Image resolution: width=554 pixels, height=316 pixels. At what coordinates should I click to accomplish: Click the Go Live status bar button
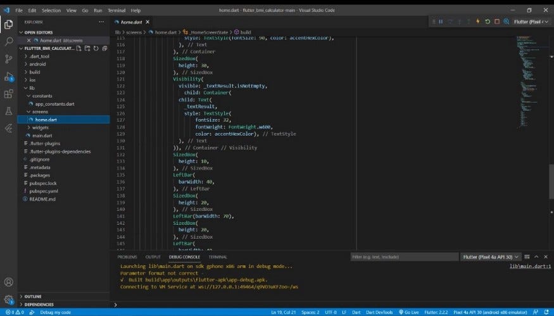tap(409, 312)
